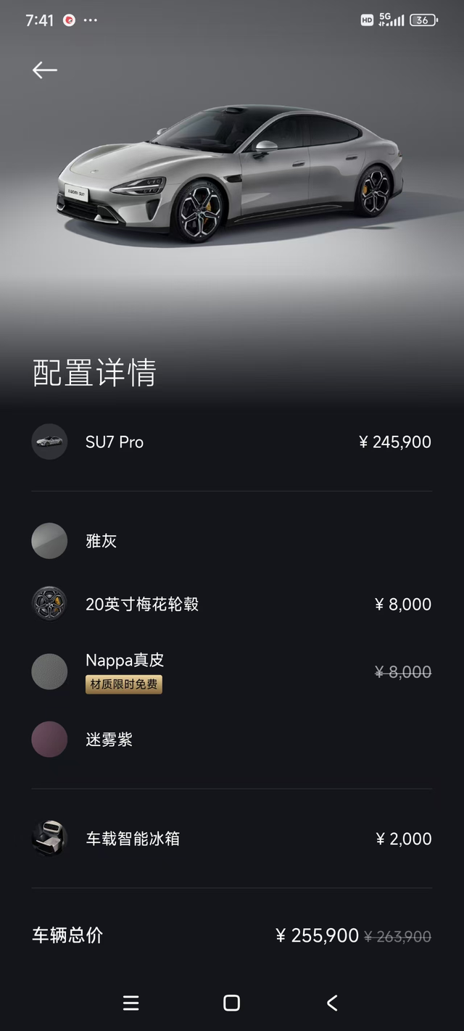Screen dimensions: 464x1031
Task: Tap the red notification icon beside 7:41
Action: coord(69,20)
